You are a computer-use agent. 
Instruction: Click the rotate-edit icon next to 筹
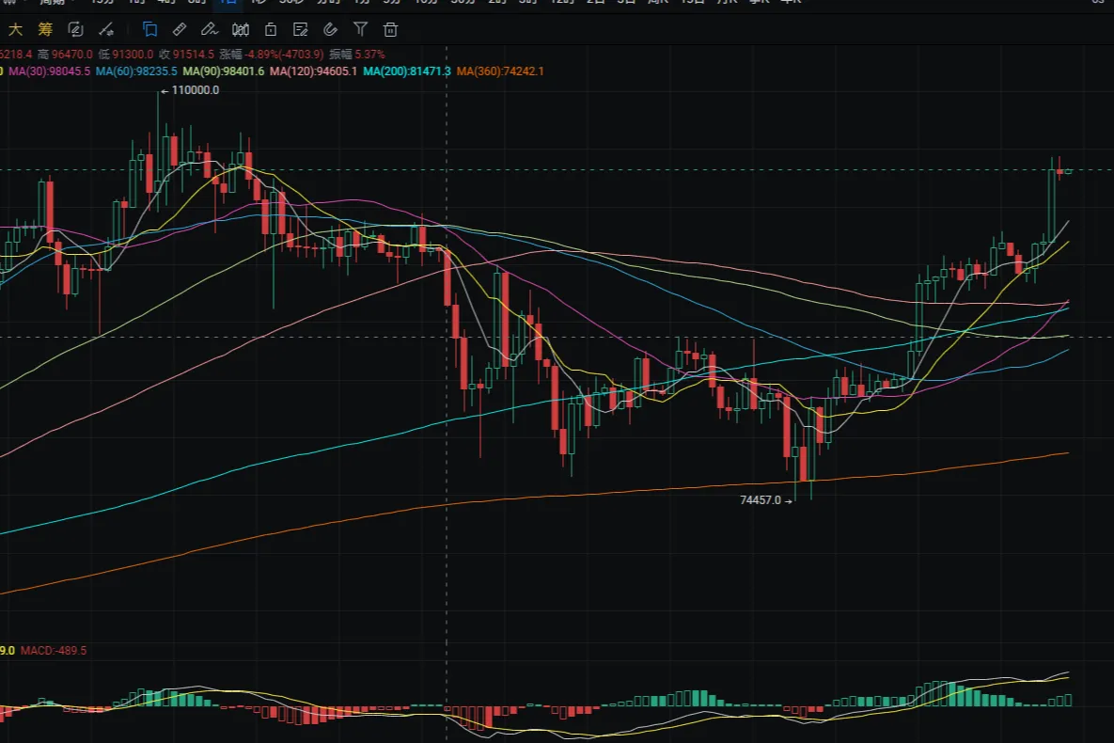coord(75,29)
